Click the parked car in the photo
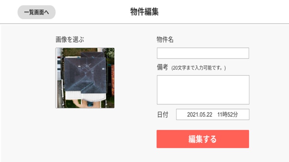 90,104
